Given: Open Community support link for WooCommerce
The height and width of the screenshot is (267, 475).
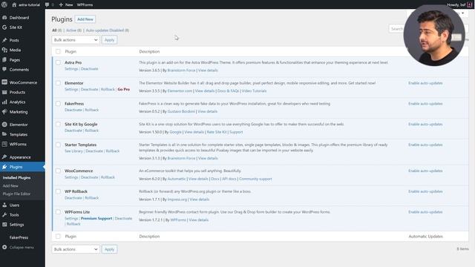Looking at the screenshot, I should click(x=255, y=179).
